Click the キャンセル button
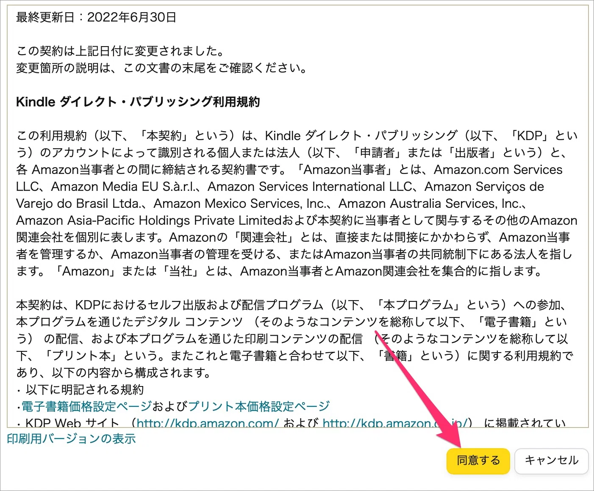Image resolution: width=594 pixels, height=491 pixels. pyautogui.click(x=551, y=461)
